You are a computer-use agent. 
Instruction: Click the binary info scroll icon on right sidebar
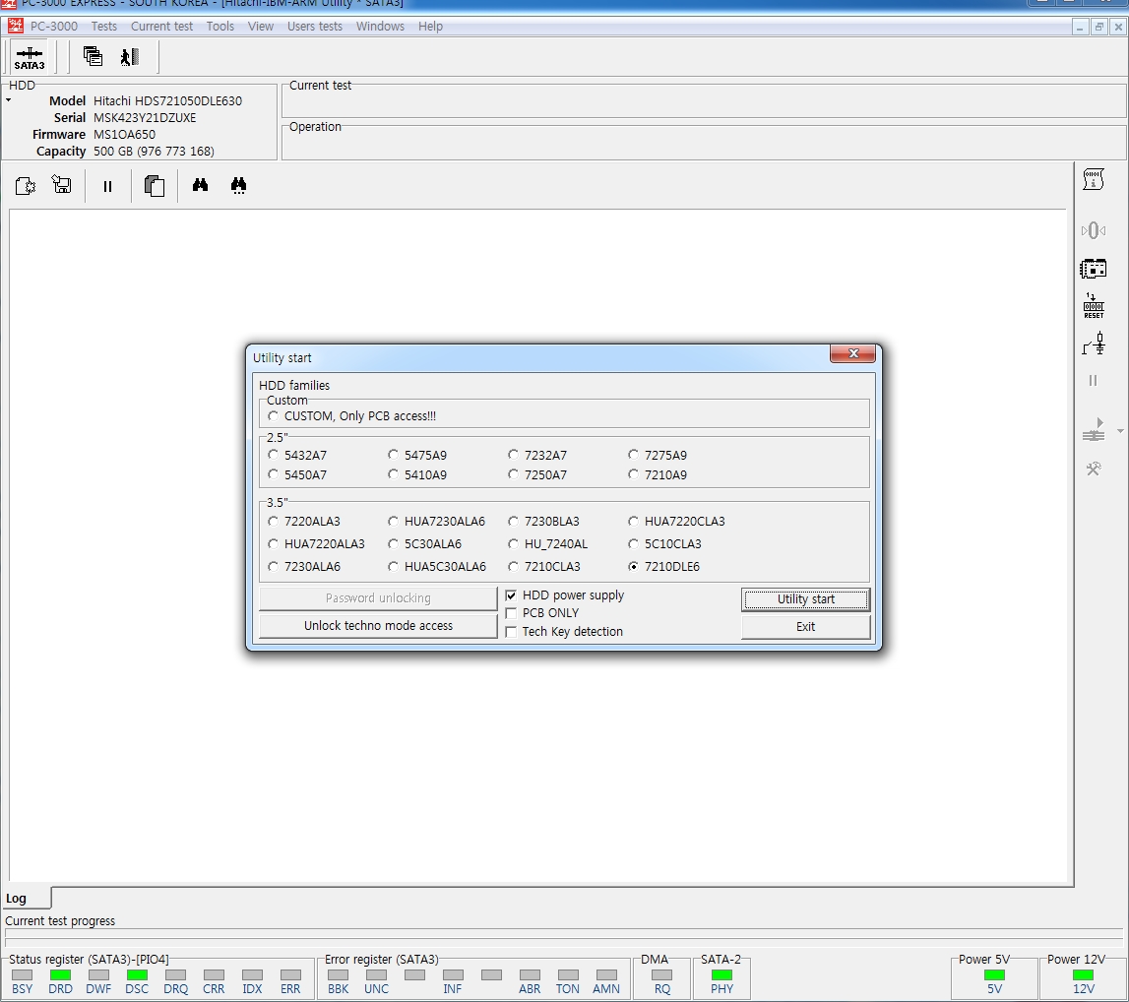[1093, 179]
